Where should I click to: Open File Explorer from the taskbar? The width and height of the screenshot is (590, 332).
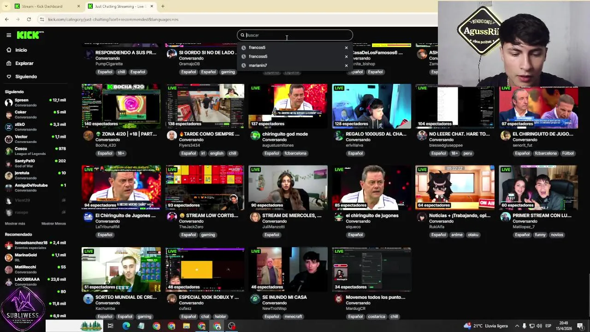[186, 326]
